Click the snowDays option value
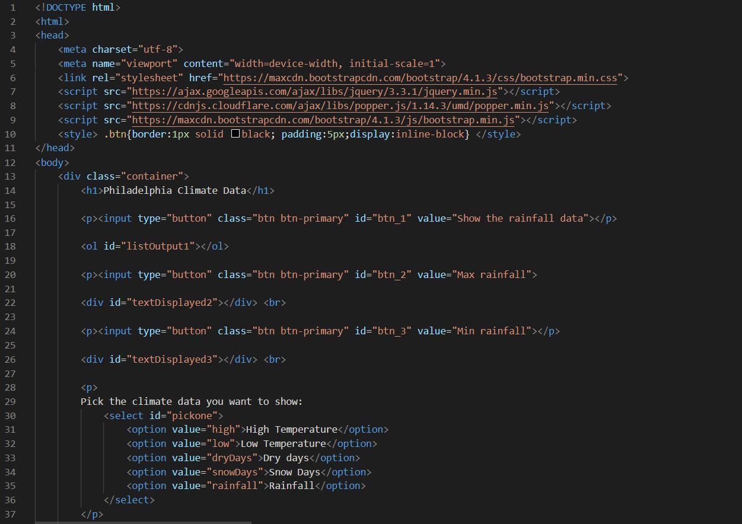The height and width of the screenshot is (524, 742). point(236,471)
